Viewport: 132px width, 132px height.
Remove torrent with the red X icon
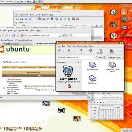[x=78, y=19]
